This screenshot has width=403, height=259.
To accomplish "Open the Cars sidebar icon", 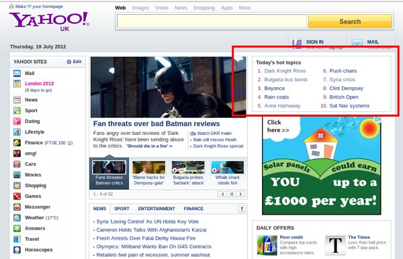I will (x=17, y=164).
